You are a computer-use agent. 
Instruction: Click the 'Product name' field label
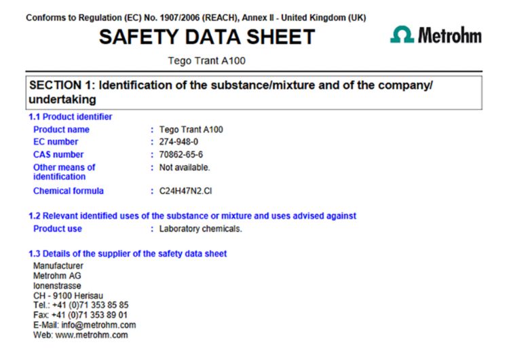[61, 130]
